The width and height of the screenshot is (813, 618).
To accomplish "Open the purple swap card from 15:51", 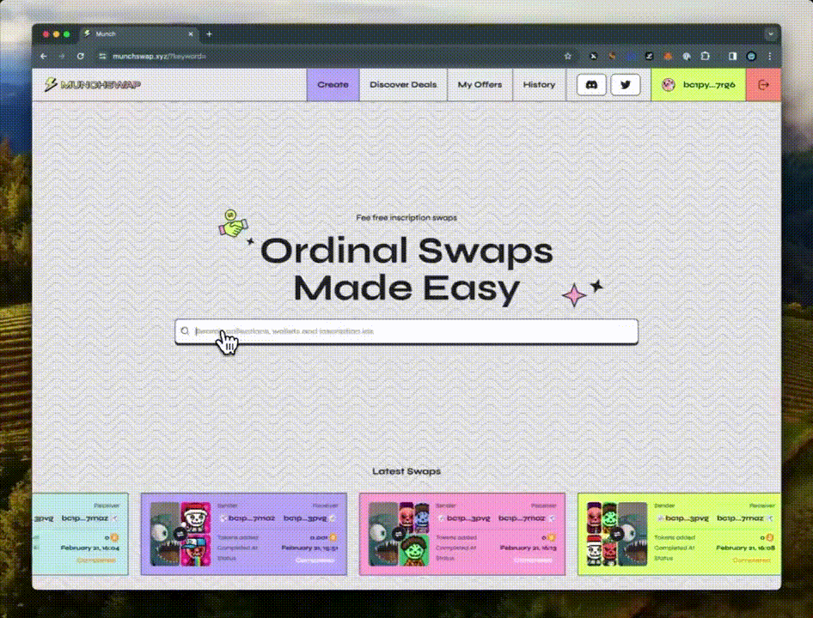I will [x=244, y=534].
